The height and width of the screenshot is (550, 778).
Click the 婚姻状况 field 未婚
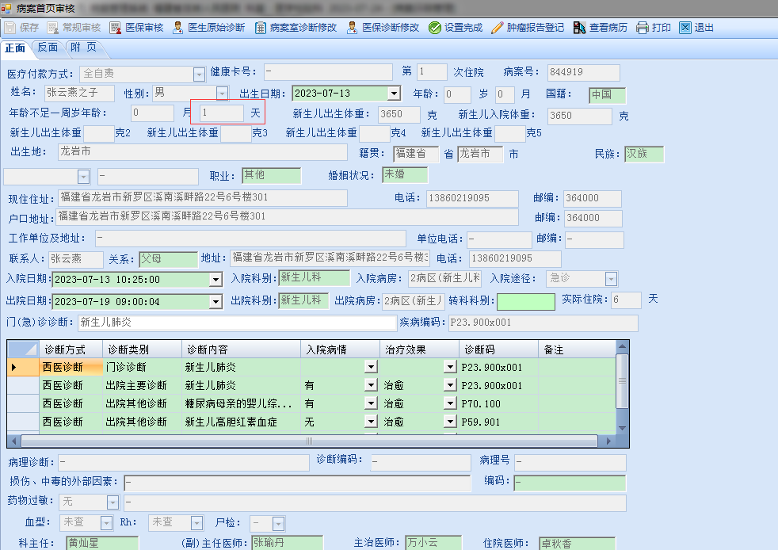(x=405, y=174)
